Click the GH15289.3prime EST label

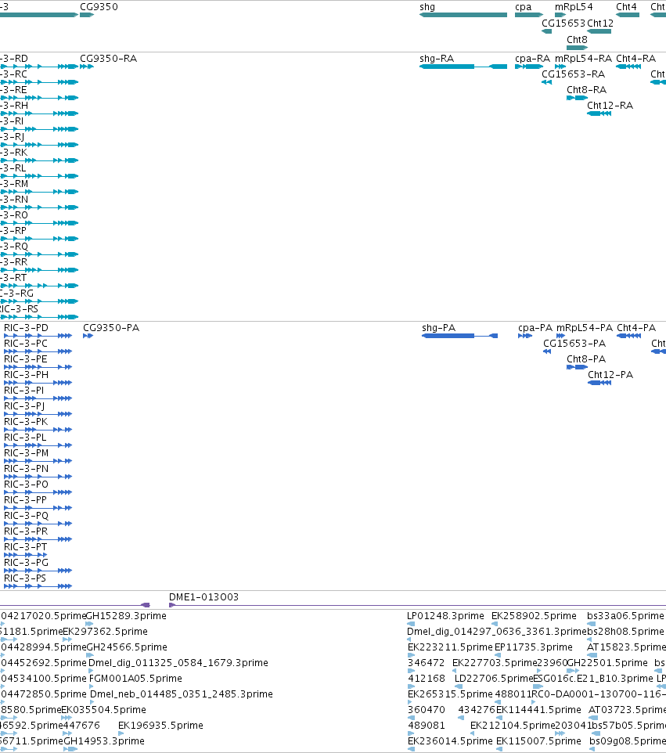[x=126, y=616]
